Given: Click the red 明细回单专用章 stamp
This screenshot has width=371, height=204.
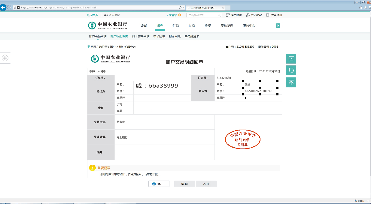Looking at the screenshot, I should coord(243,139).
